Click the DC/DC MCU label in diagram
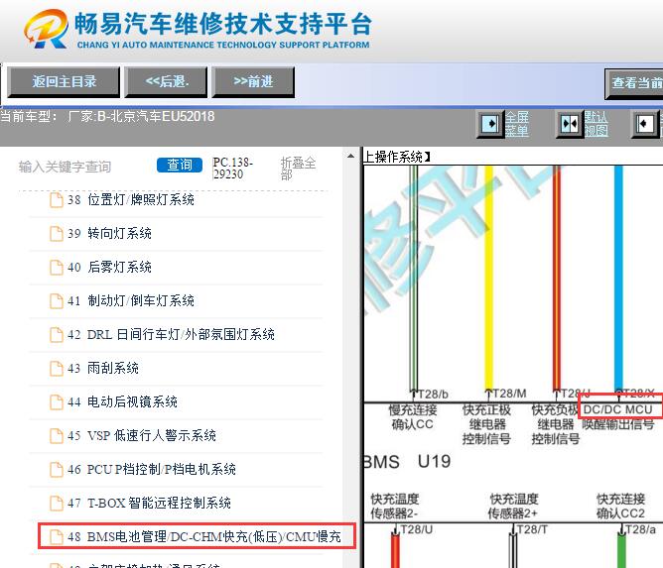Screen dimensions: 663x568 click(617, 409)
